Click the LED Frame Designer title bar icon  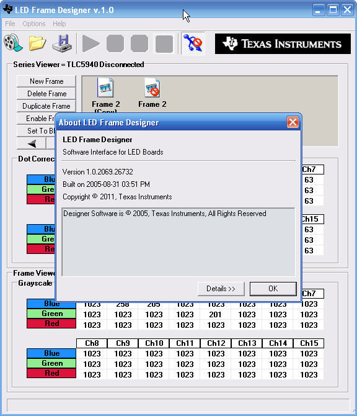pos(7,9)
